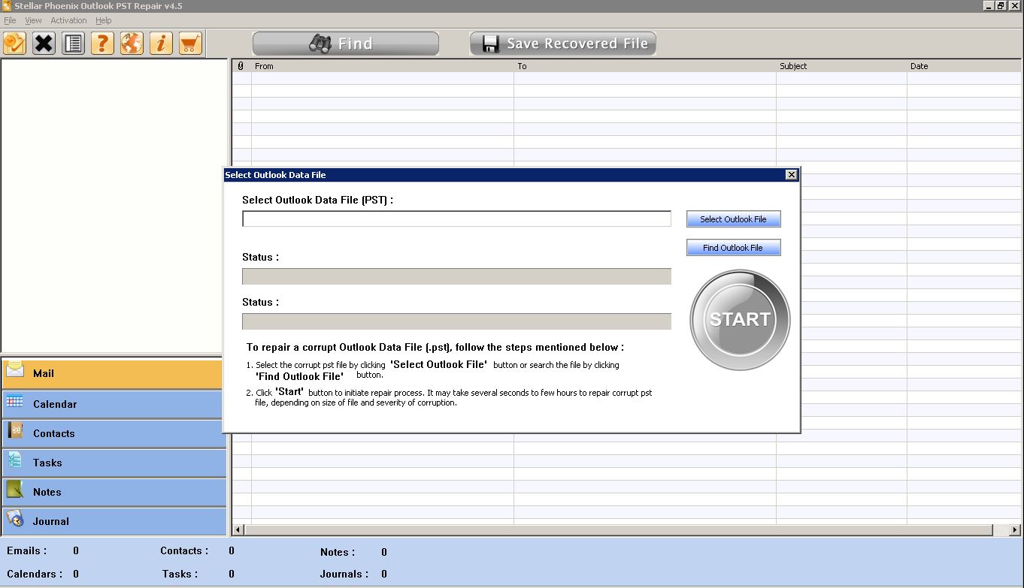Viewport: 1024px width, 588px height.
Task: Open the log report list icon
Action: coord(73,44)
